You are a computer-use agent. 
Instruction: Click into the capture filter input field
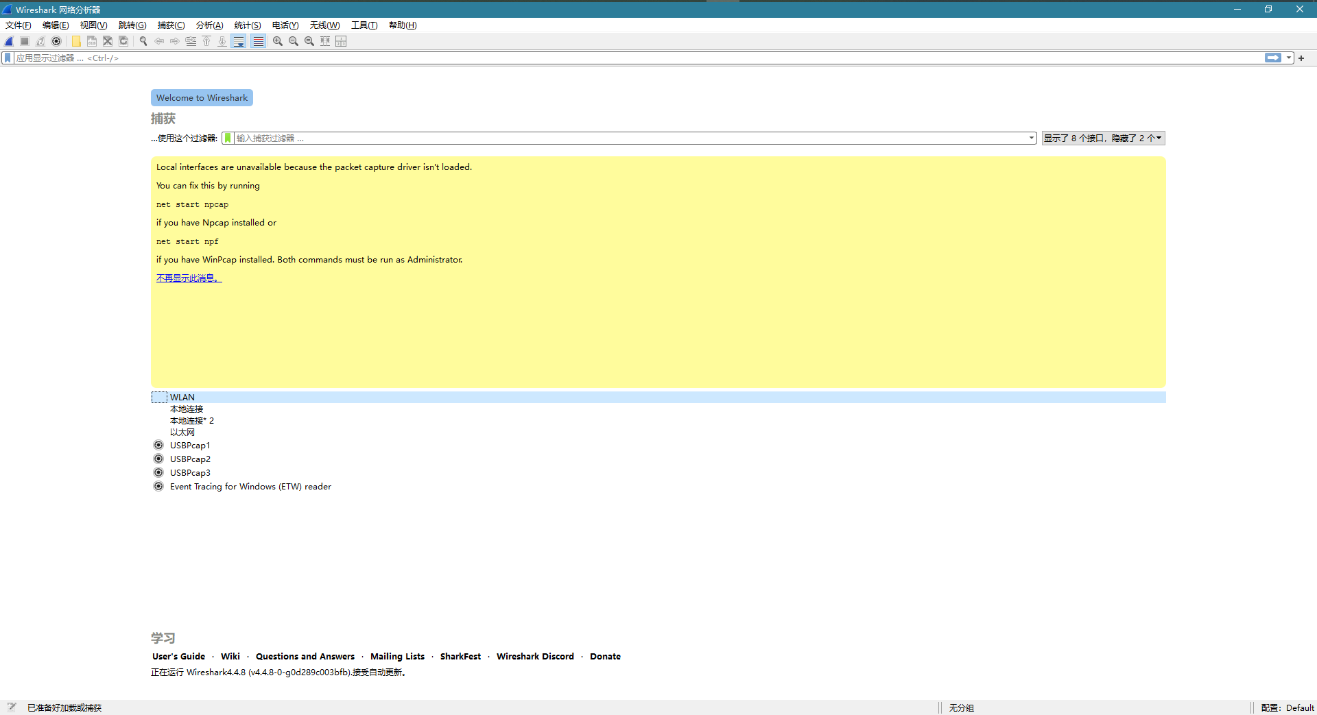tap(630, 138)
